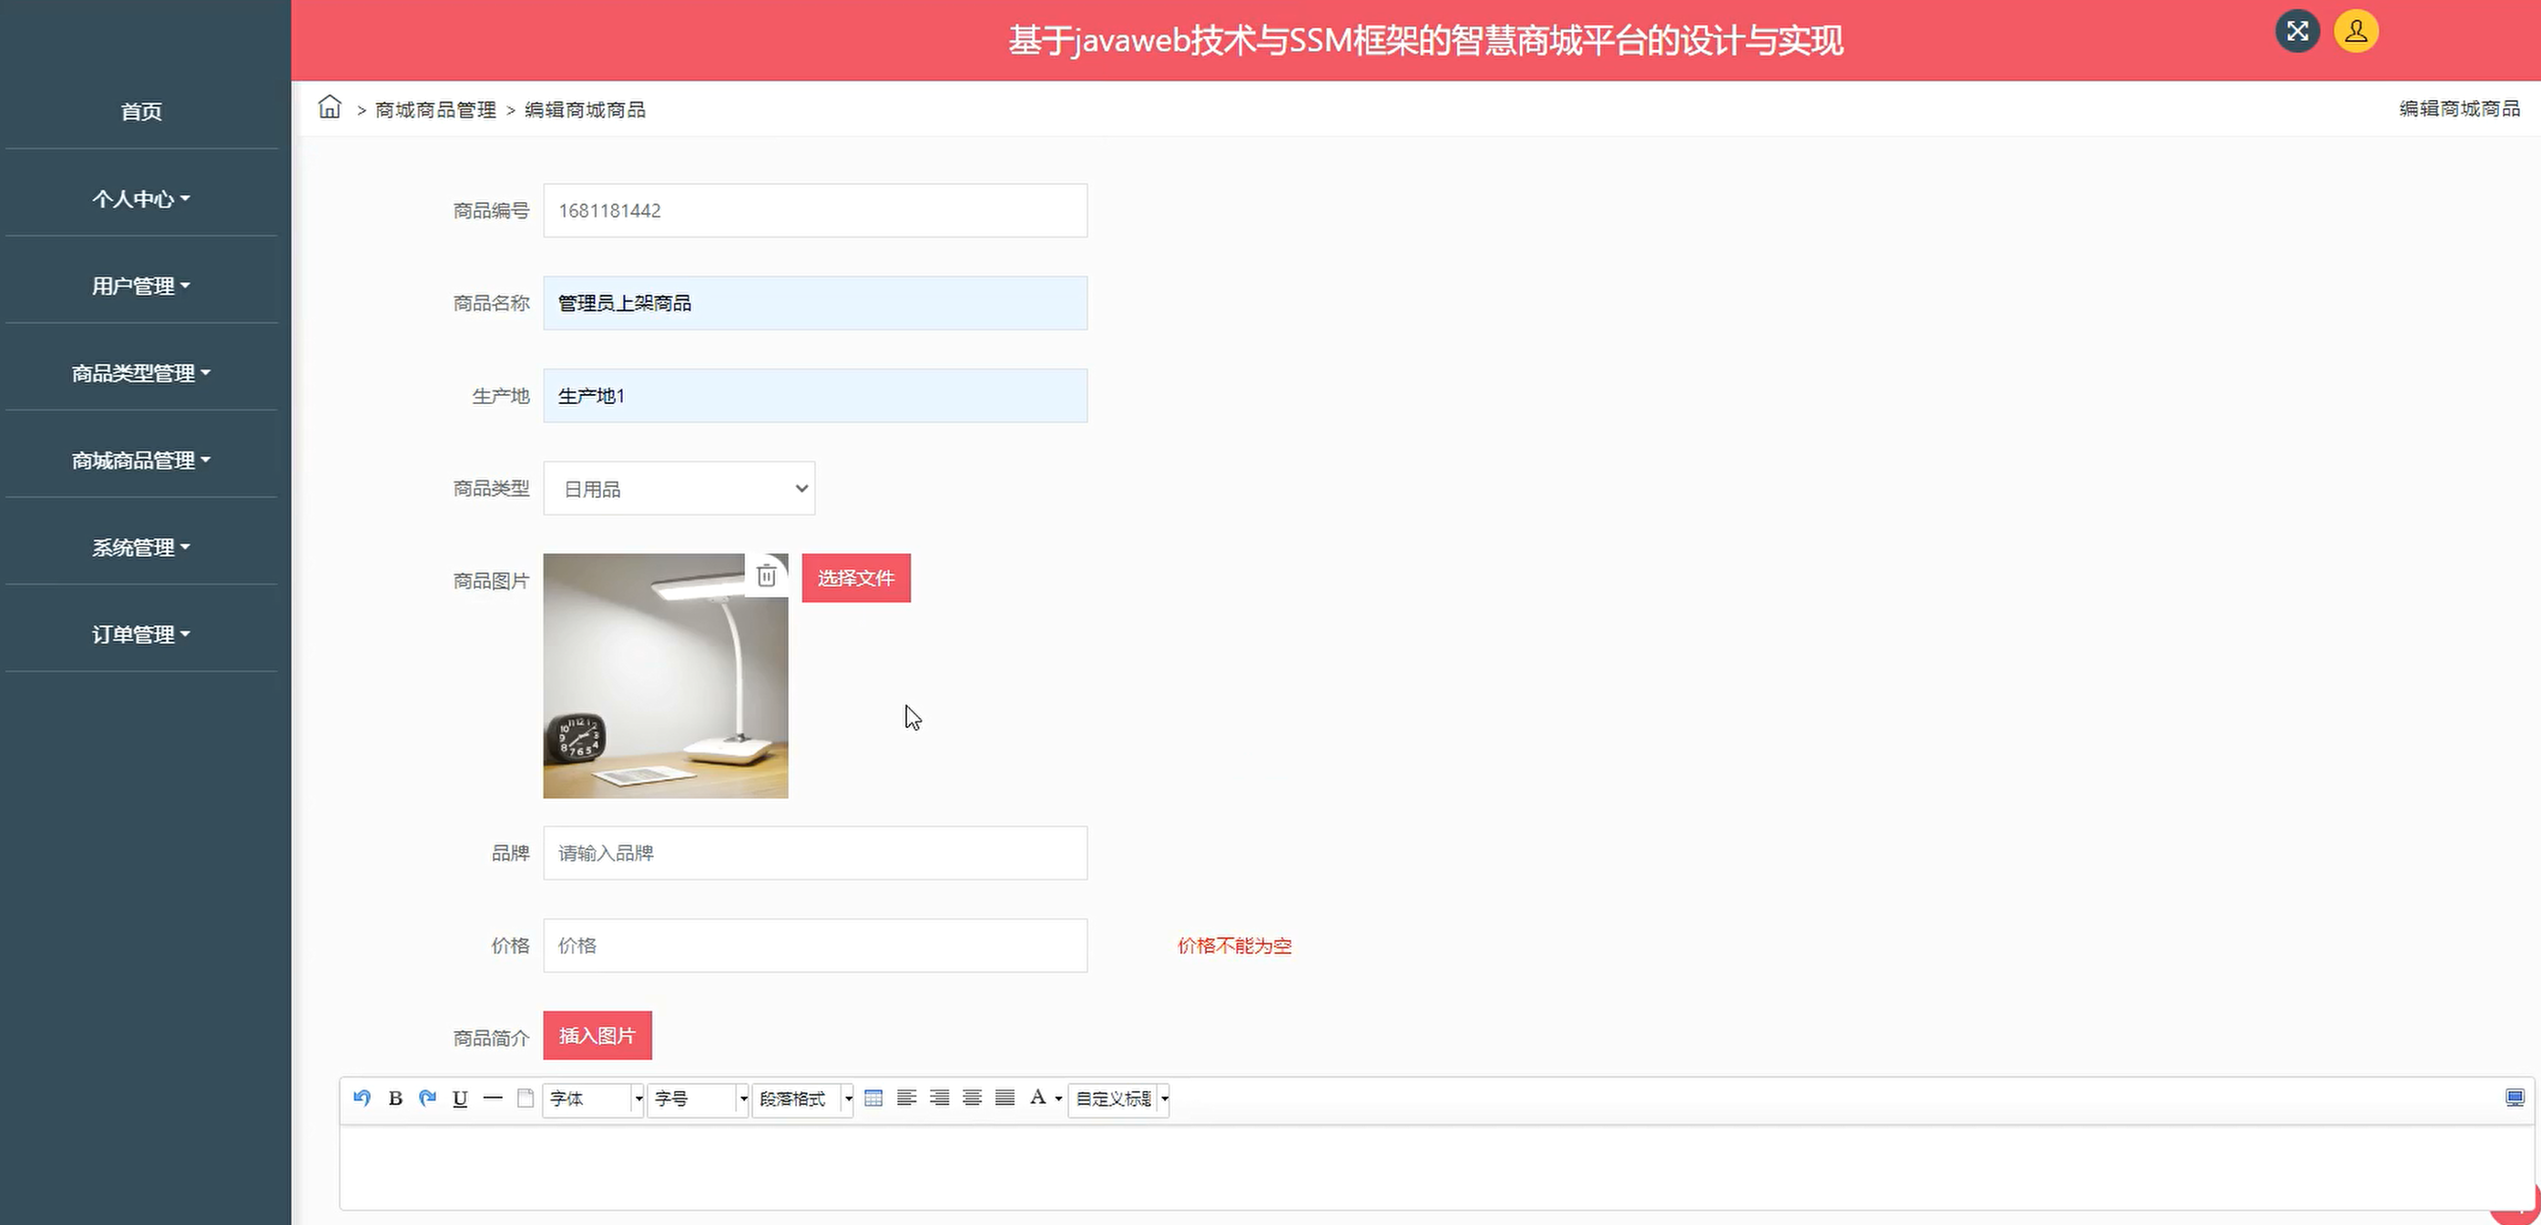Click the desk lamp product image thumbnail

[x=666, y=676]
